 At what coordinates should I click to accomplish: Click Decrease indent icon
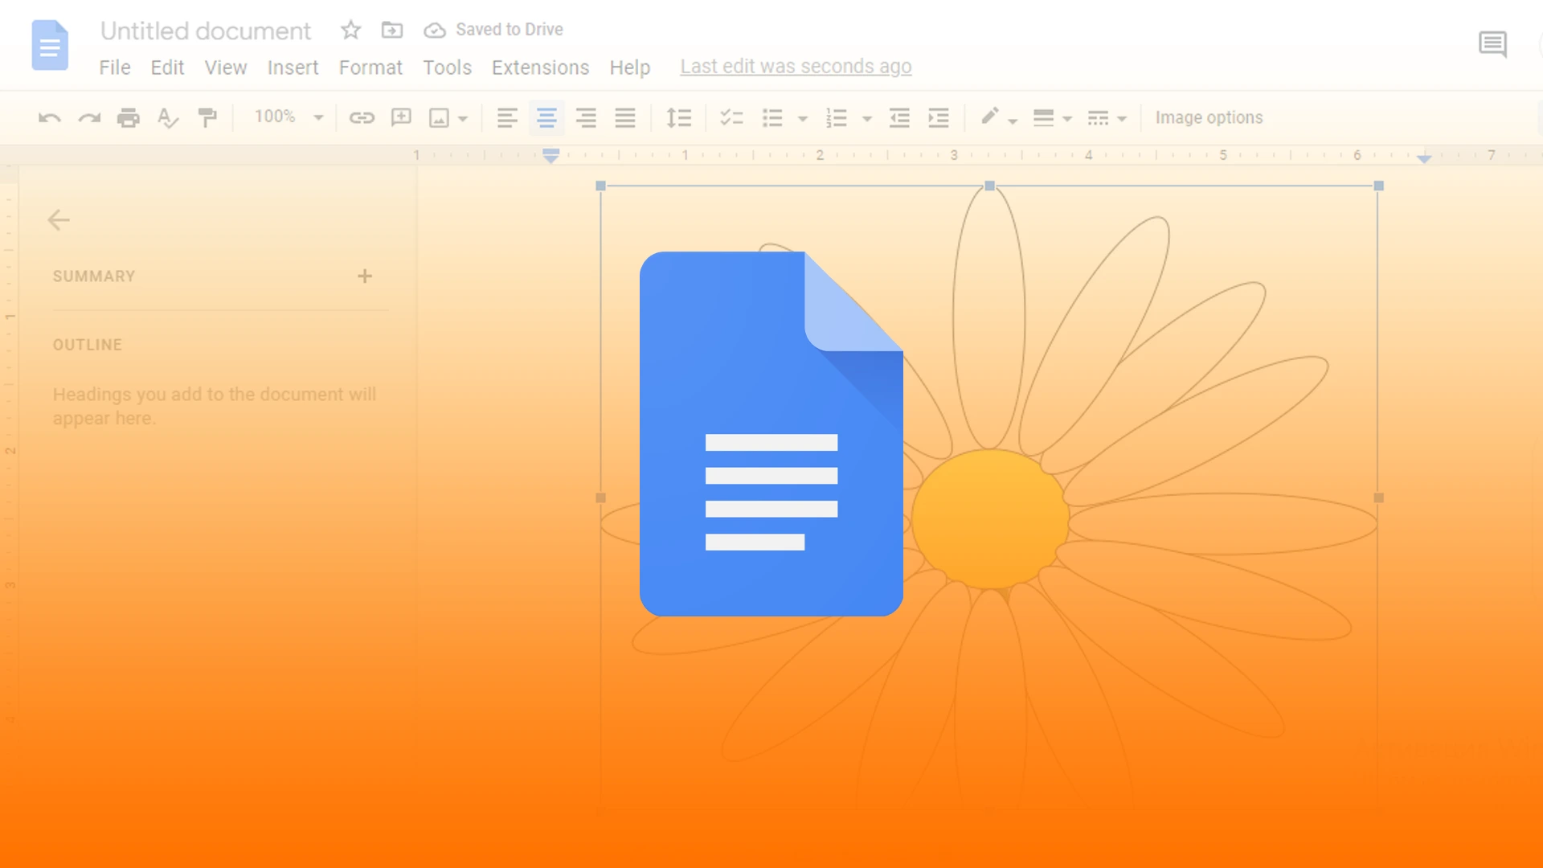tap(899, 118)
